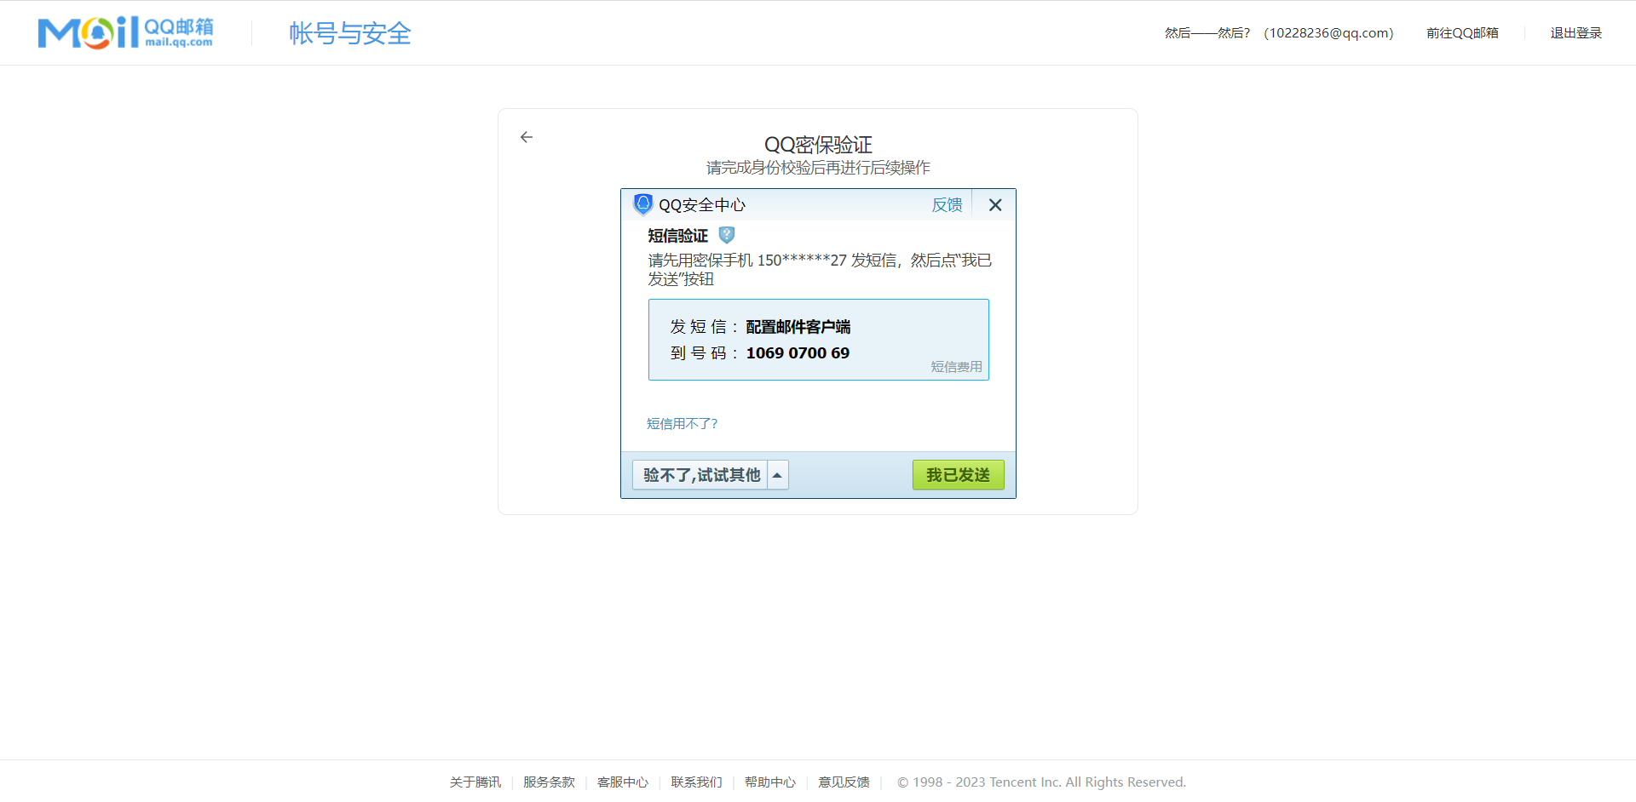Viewport: 1636px width, 802px height.
Task: Expand the dropdown arrow next to 验不了,试试其他
Action: (778, 475)
